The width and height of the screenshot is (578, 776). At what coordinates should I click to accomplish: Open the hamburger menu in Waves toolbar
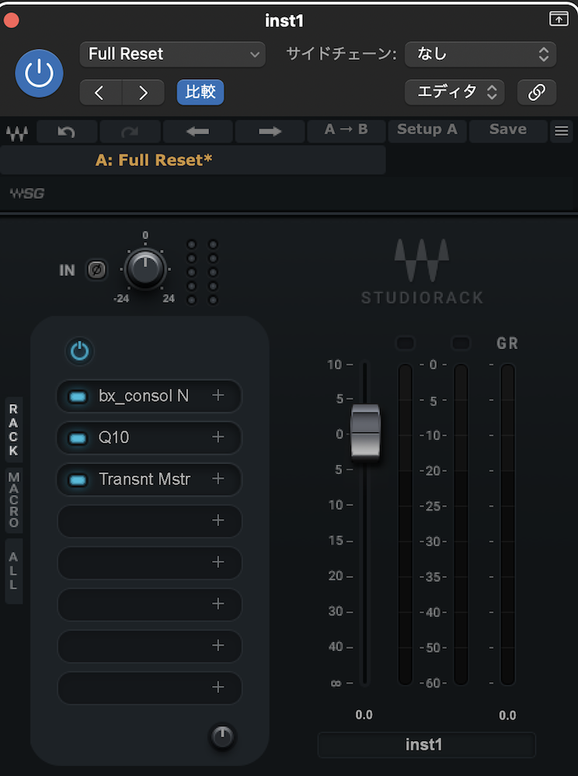[561, 131]
